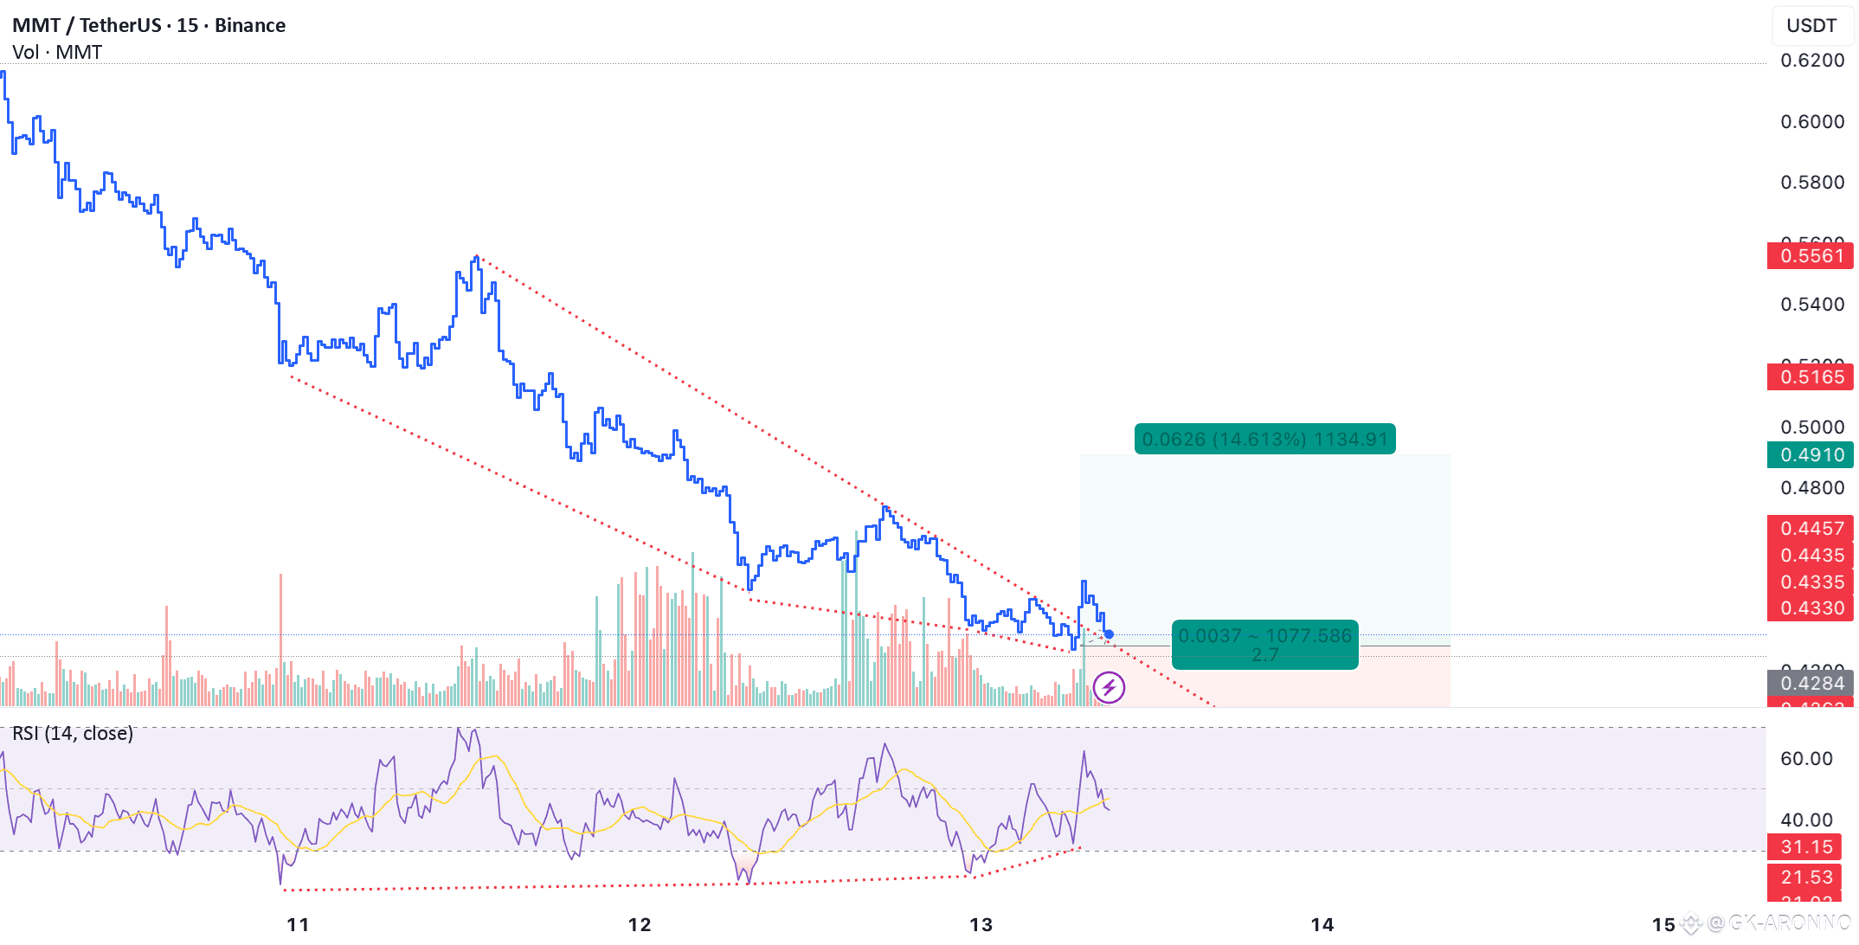Click date 12 on the time axis

click(640, 925)
